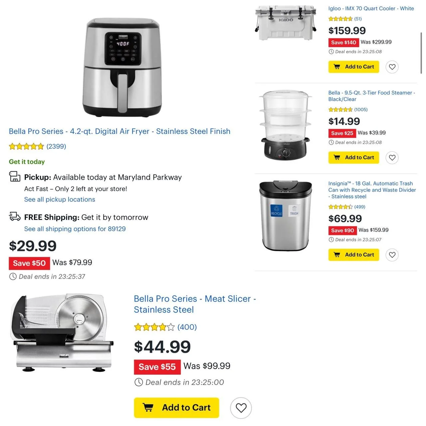Click the Meat Slicer star rating
The width and height of the screenshot is (426, 426).
154,327
